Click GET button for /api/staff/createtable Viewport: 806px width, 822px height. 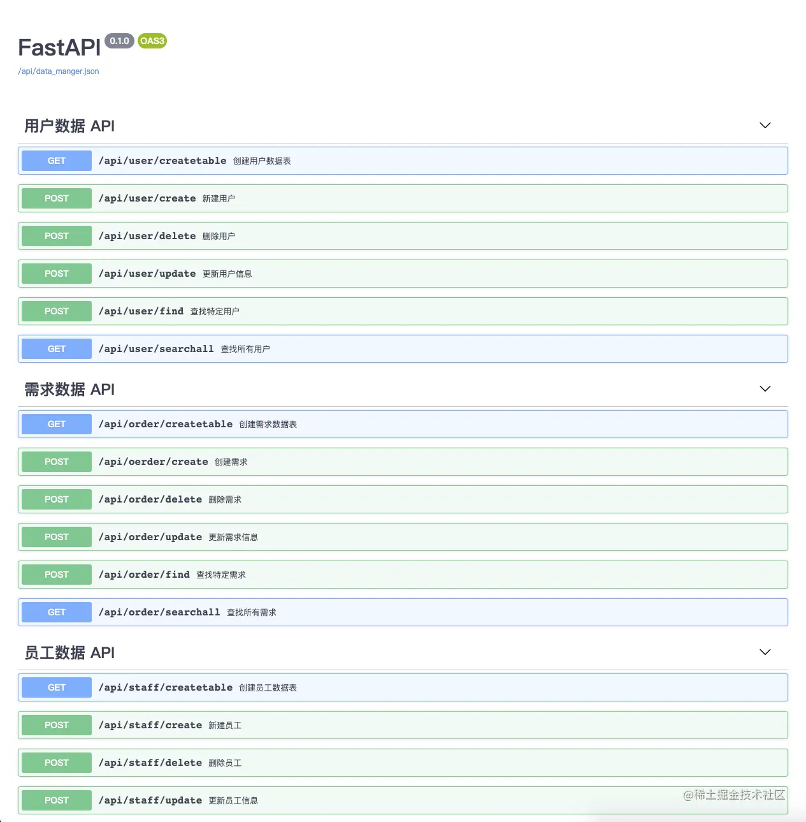point(57,687)
